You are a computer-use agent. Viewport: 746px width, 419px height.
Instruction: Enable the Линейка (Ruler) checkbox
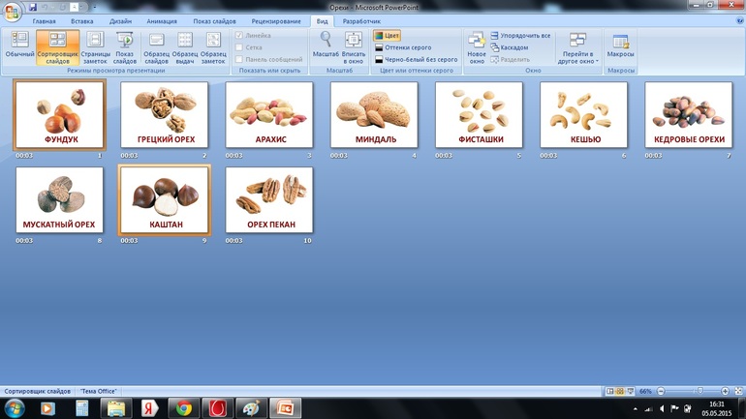click(240, 36)
